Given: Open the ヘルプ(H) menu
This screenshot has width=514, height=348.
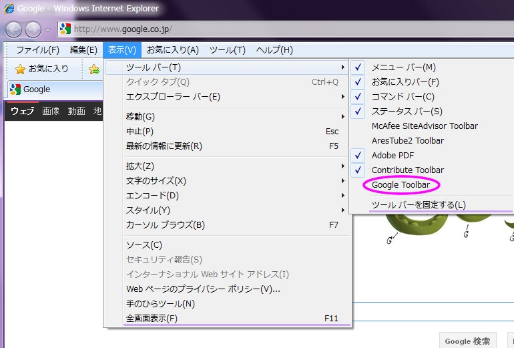Looking at the screenshot, I should click(274, 50).
